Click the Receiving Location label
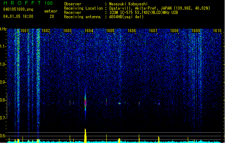The width and height of the screenshot is (225, 143). coord(83,8)
